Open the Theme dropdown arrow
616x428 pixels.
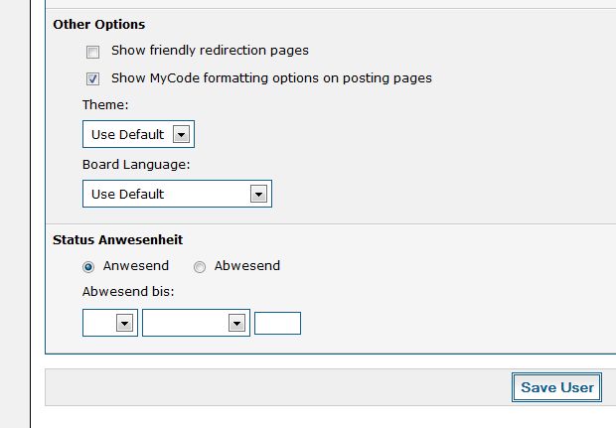[181, 134]
